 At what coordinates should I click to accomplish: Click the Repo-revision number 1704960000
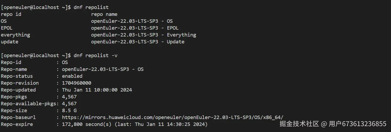pos(77,83)
